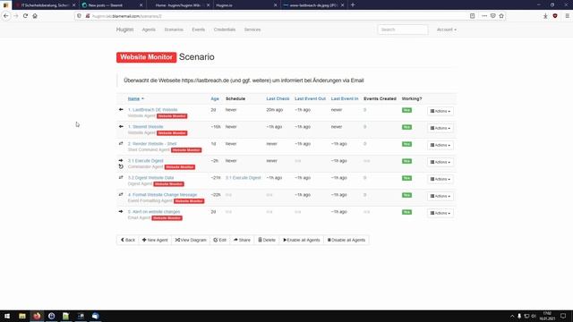Click the Delete scenario button
Viewport: 573px width, 322px height.
tap(267, 240)
